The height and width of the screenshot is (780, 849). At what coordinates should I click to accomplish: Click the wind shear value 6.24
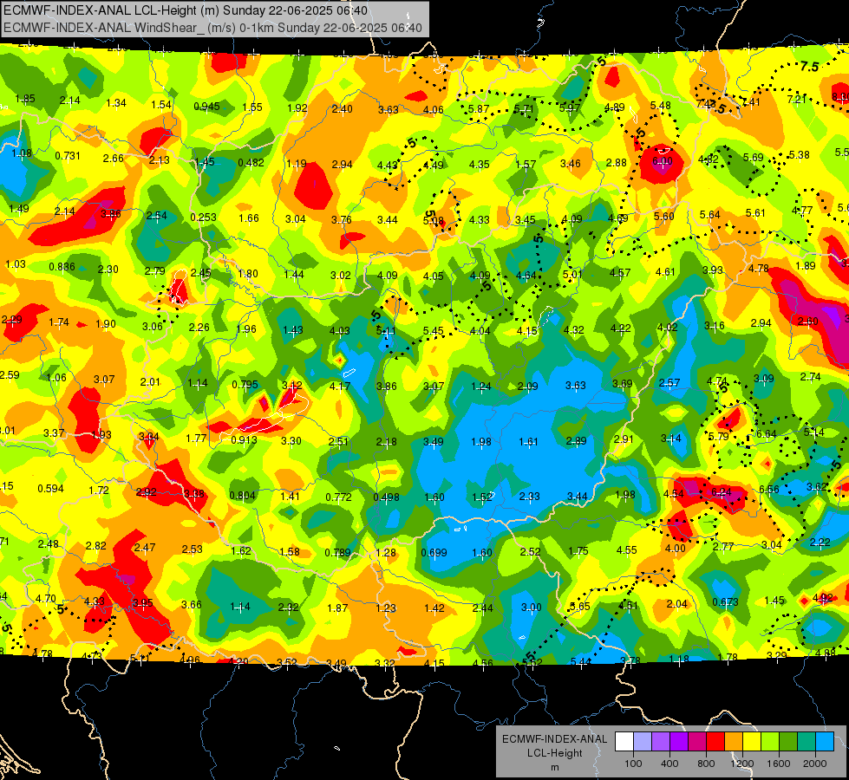(x=722, y=491)
